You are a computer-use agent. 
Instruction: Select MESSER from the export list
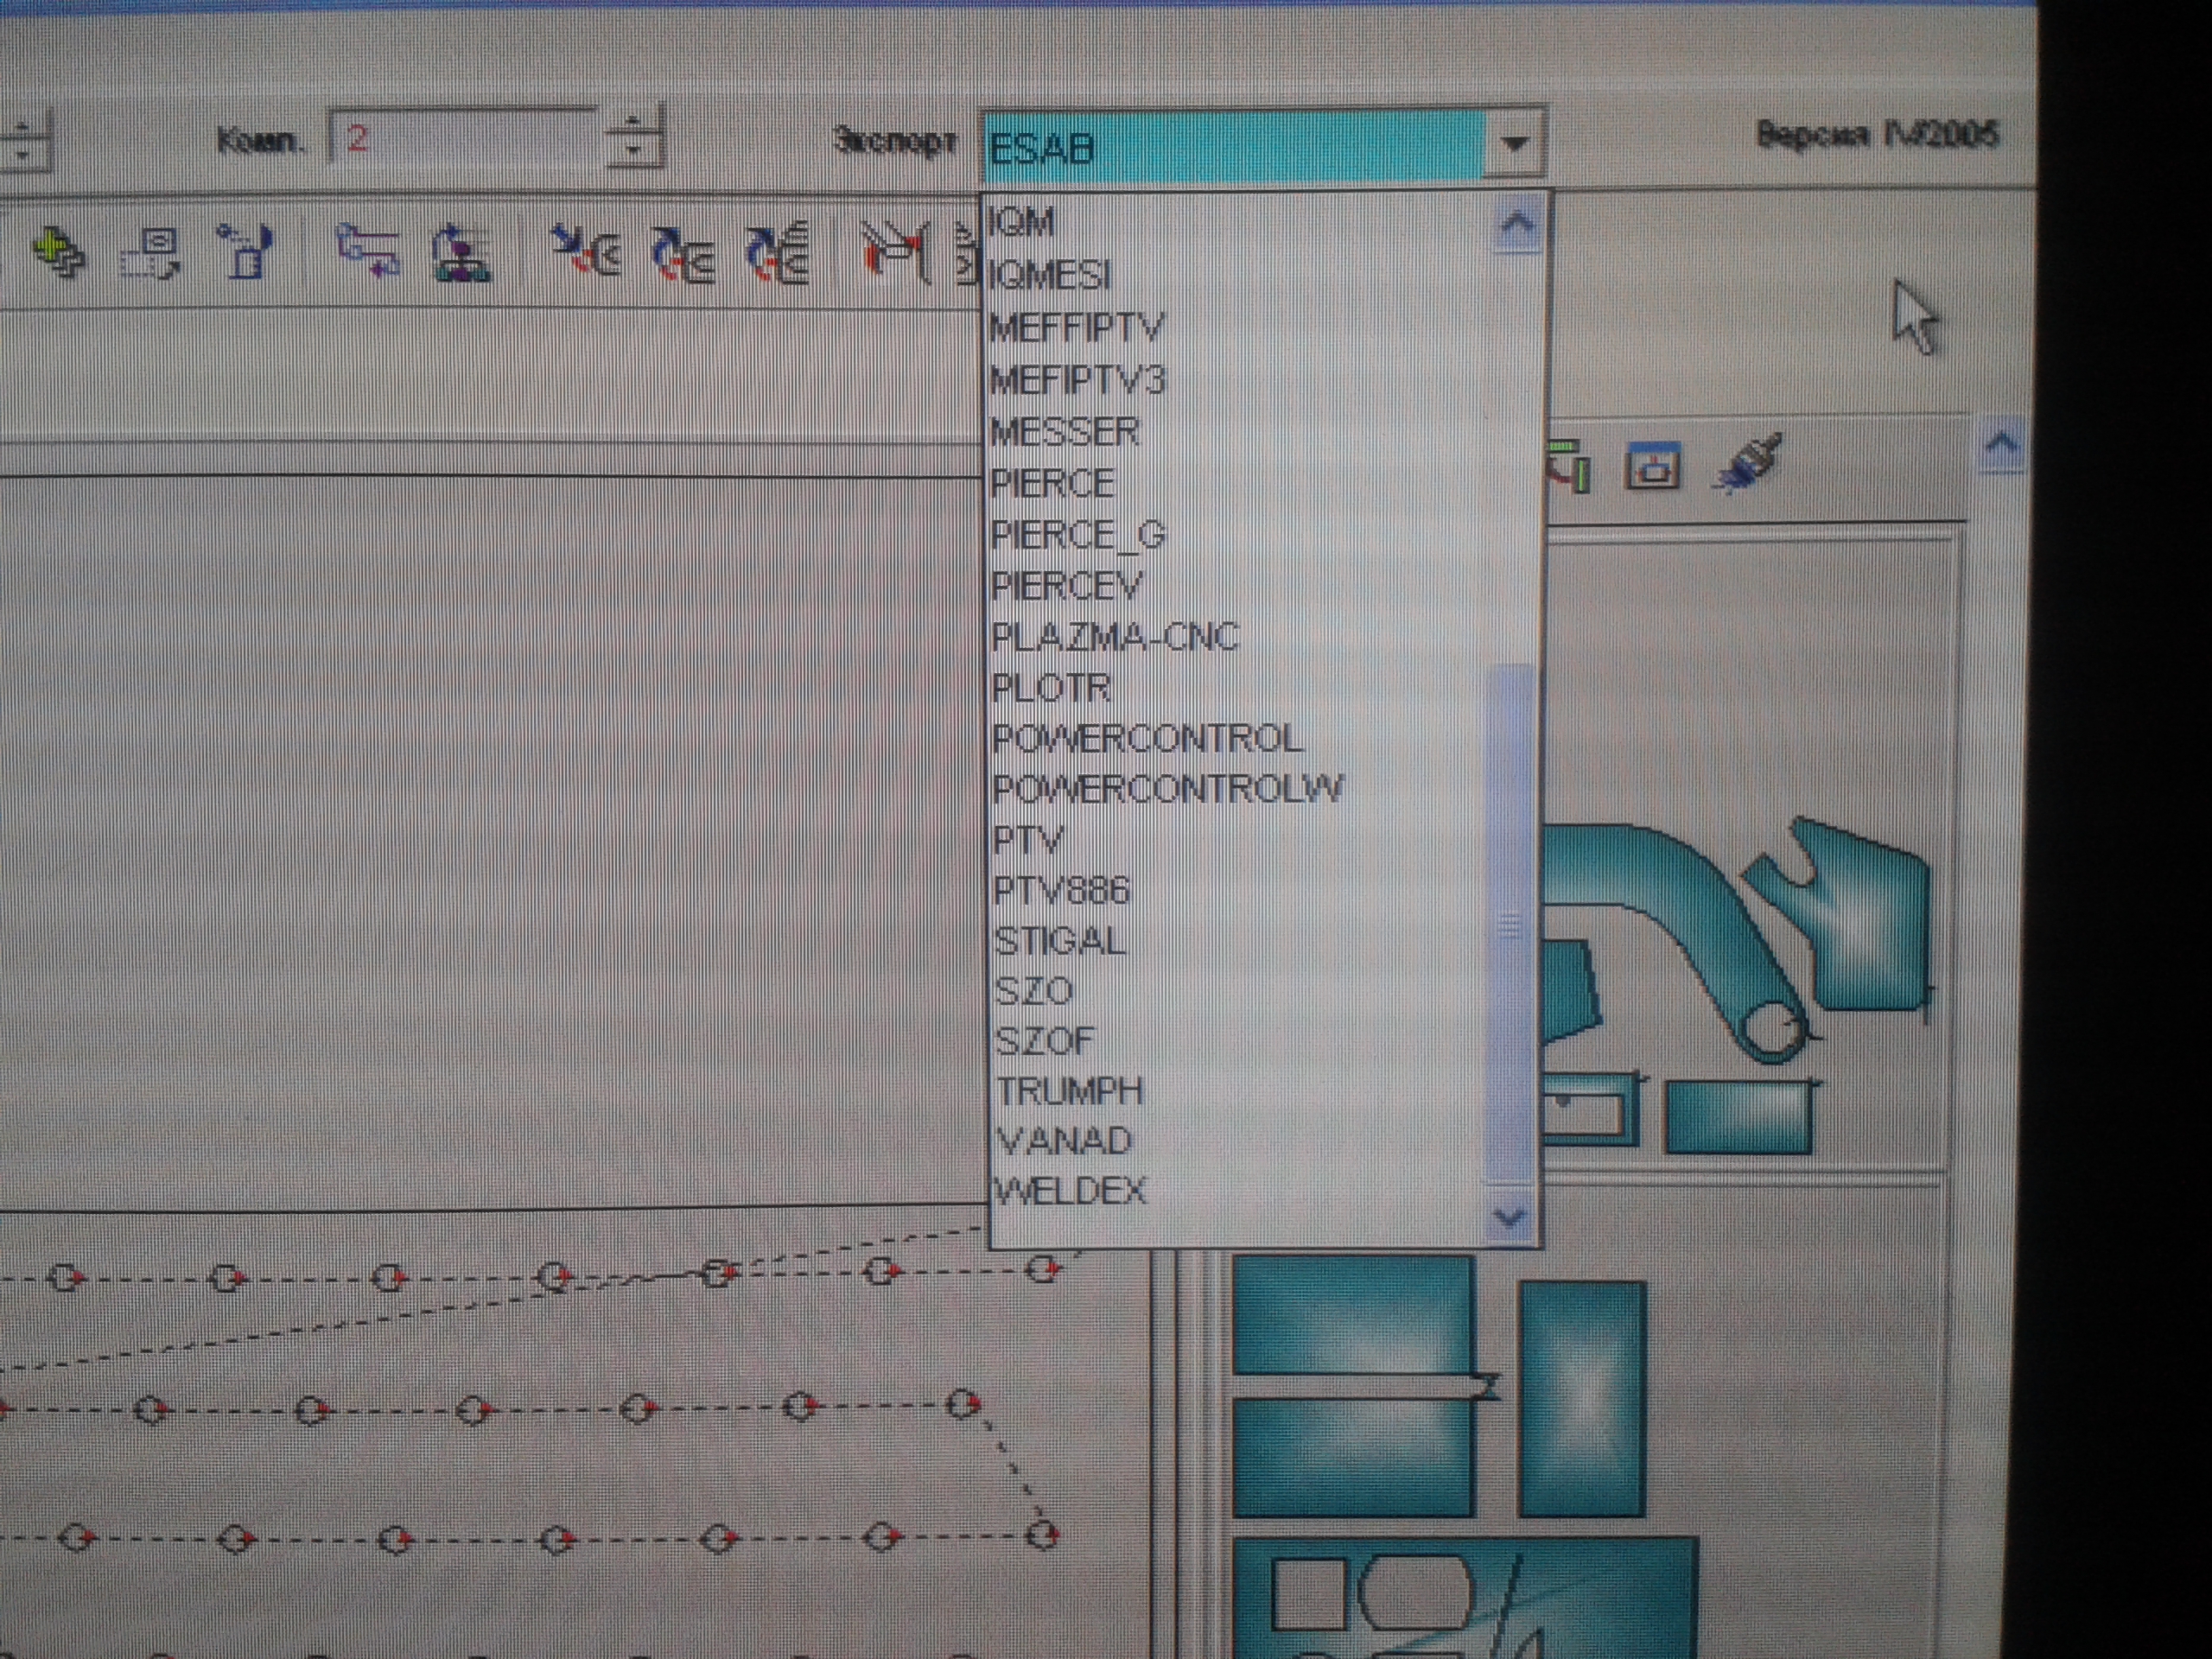coord(1065,432)
